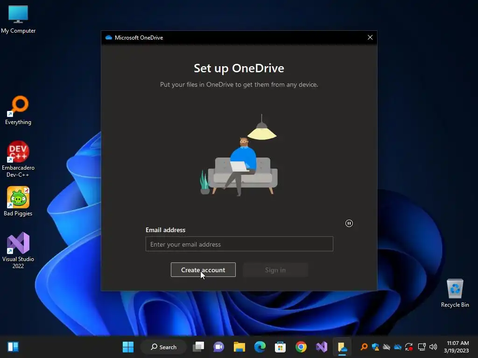Viewport: 478px width, 358px height.
Task: Open File Explorer from the taskbar
Action: click(239, 347)
